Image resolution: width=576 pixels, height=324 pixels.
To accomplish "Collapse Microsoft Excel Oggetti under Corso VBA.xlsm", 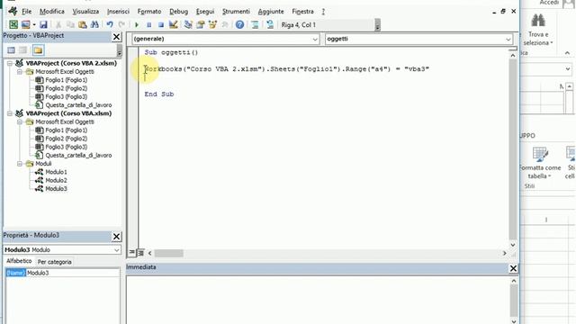I will (x=20, y=122).
